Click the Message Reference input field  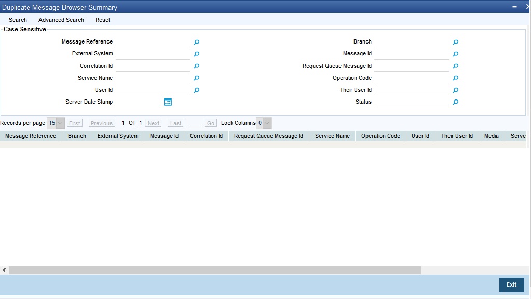click(x=153, y=42)
